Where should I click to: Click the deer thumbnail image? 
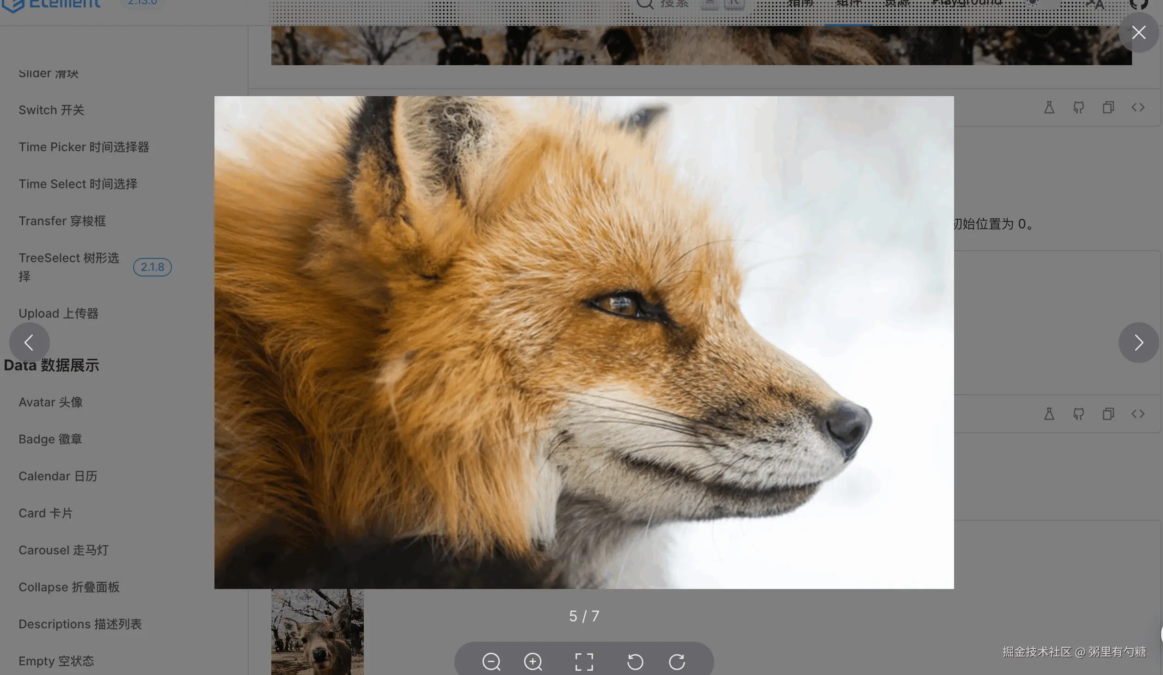point(317,632)
